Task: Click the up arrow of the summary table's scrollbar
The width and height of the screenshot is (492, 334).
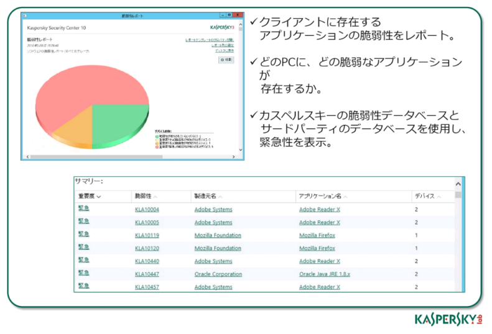Action: 458,184
